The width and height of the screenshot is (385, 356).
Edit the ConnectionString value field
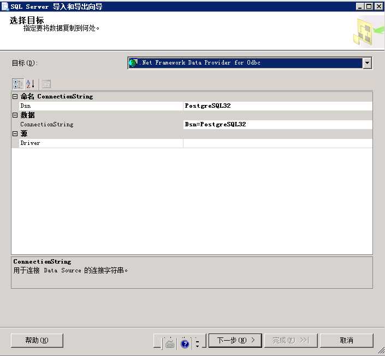278,124
